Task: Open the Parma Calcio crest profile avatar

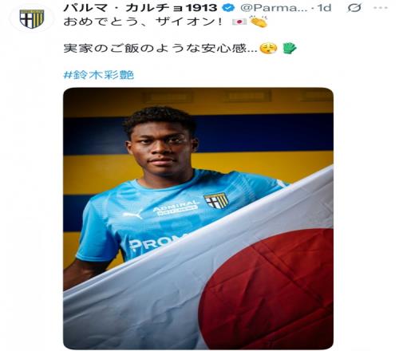Action: 32,18
